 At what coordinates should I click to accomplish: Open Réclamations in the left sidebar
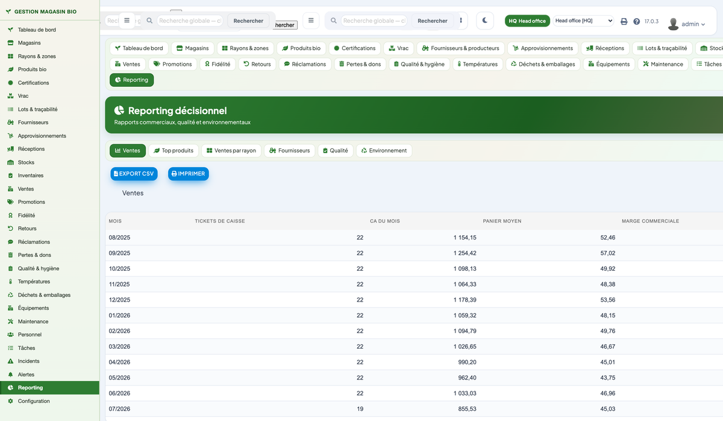[49, 242]
